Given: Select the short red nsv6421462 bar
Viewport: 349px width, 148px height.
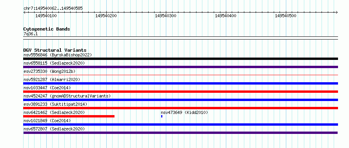Looking at the screenshot, I should (69, 116).
